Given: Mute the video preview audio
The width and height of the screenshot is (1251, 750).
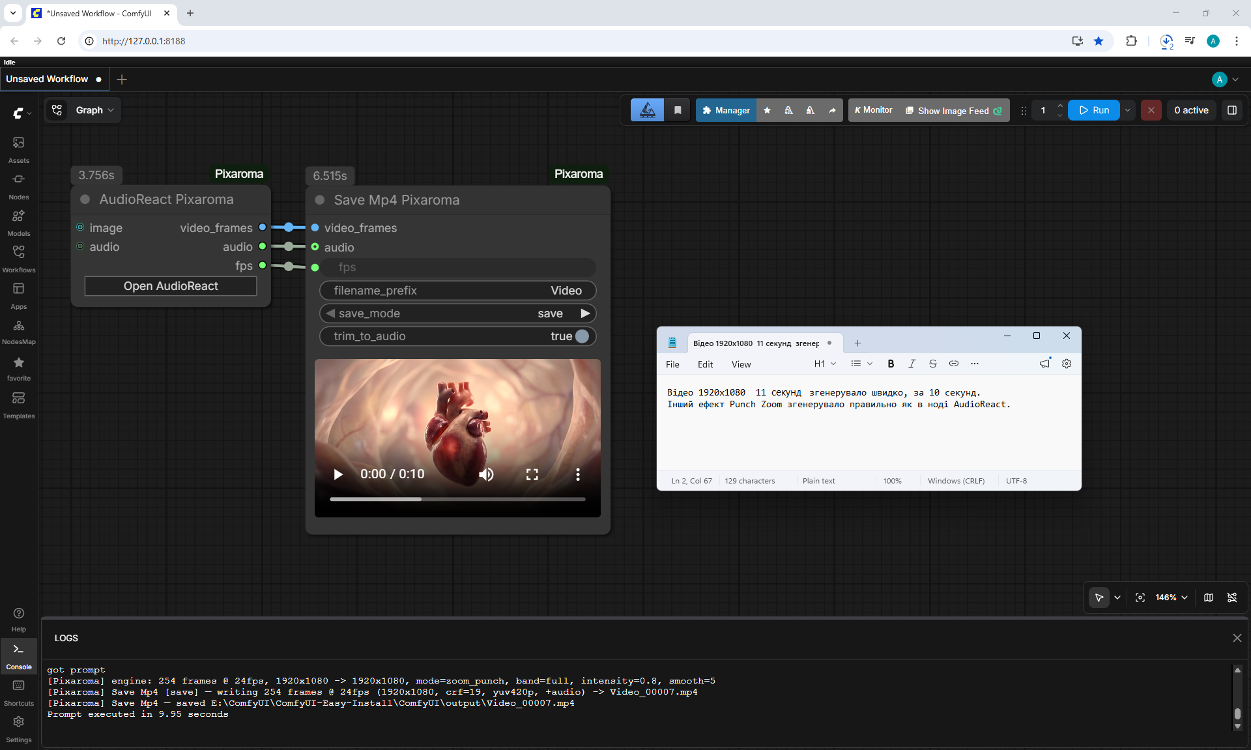Looking at the screenshot, I should point(486,474).
